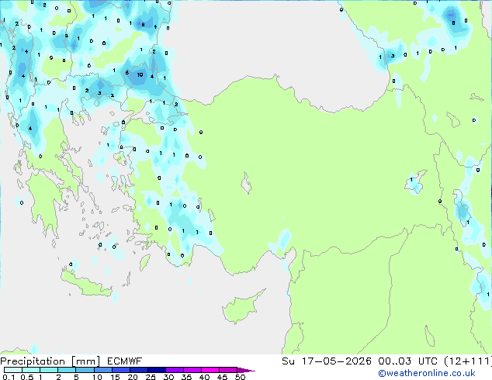
Task: Click Lake Tuz outline in central Turkey
Action: click(246, 184)
